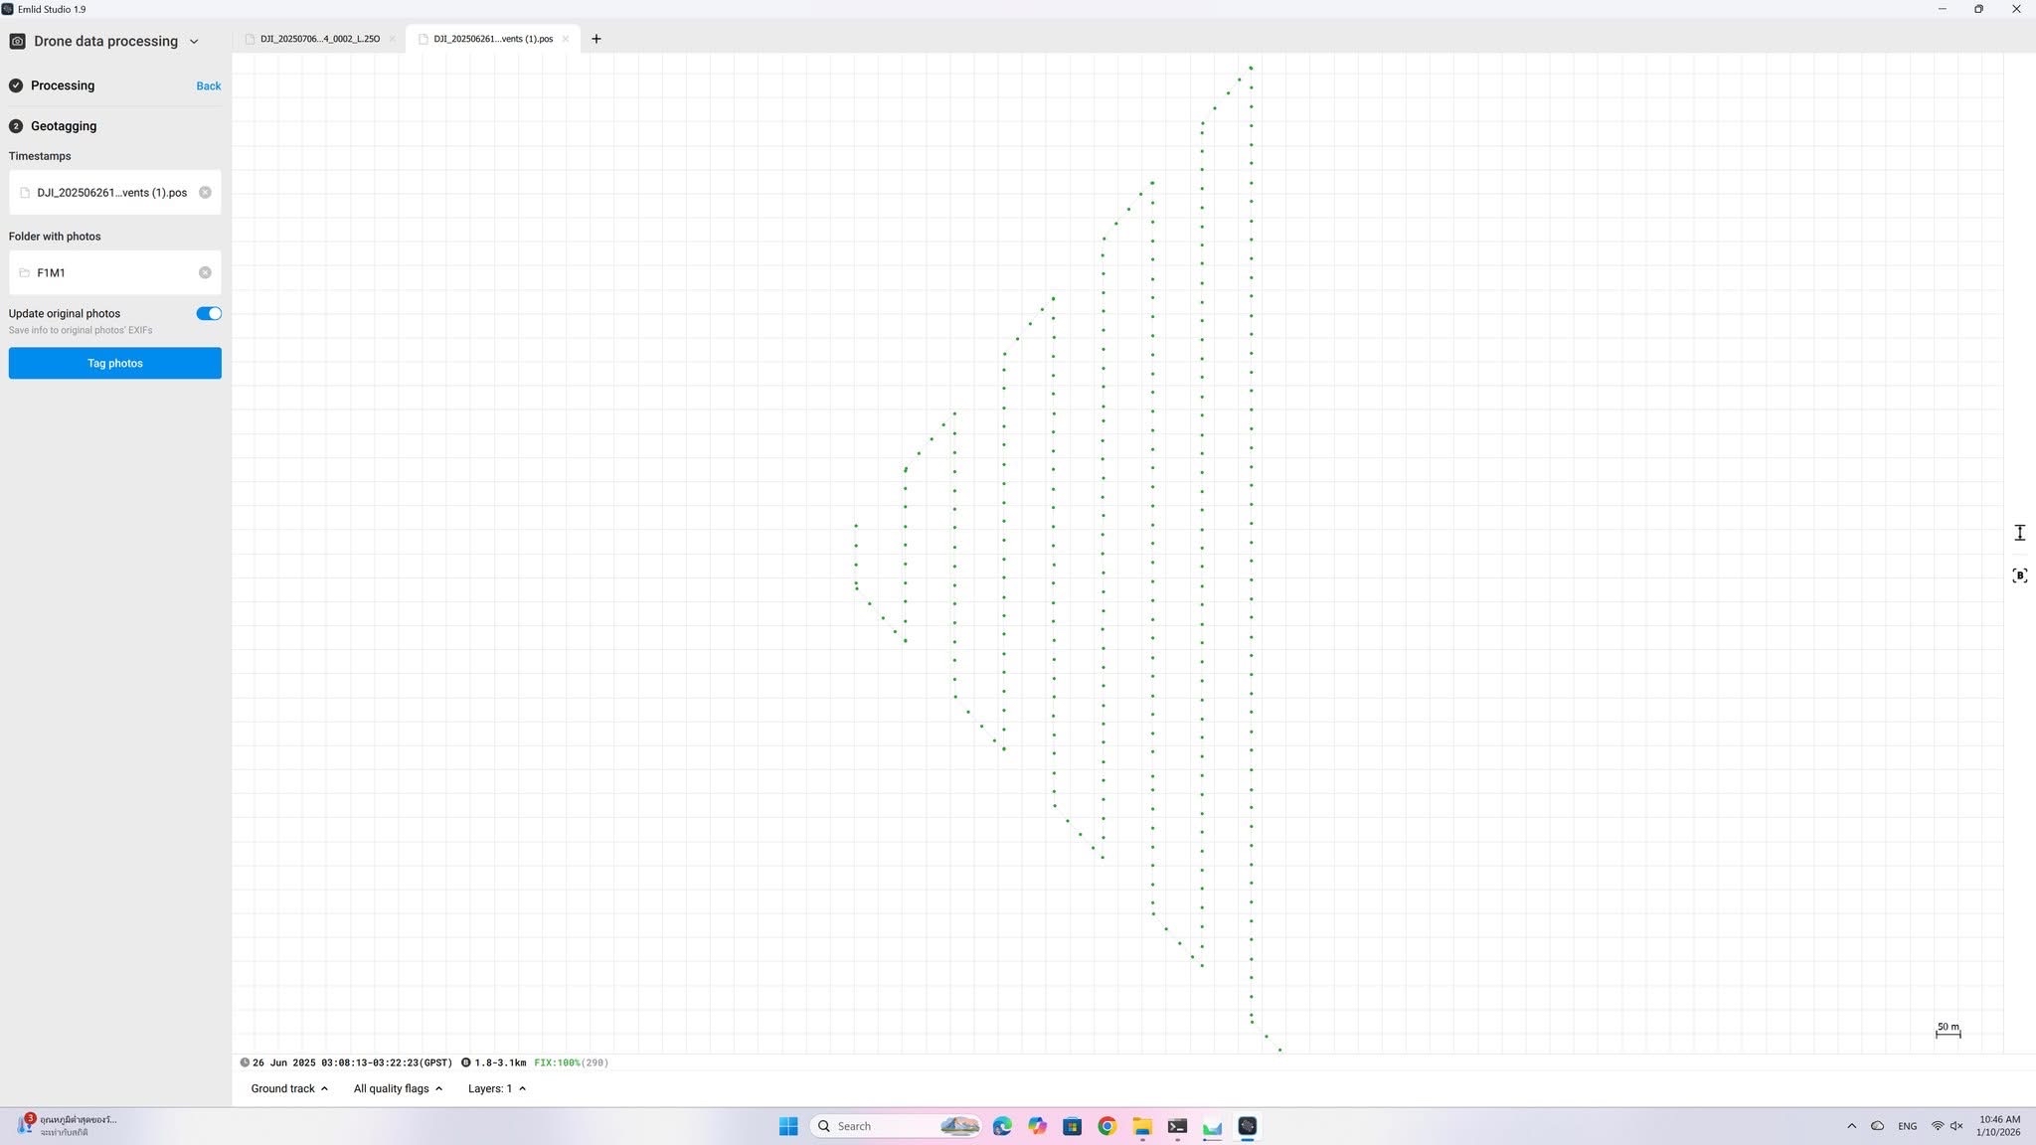Expand the Ground track dropdown
The width and height of the screenshot is (2036, 1145).
[x=289, y=1089]
